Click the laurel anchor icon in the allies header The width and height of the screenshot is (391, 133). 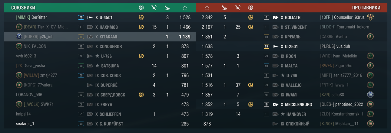141,8
